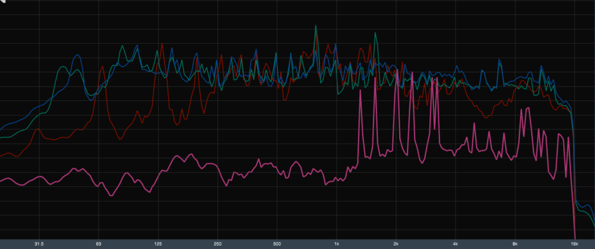Image resolution: width=595 pixels, height=249 pixels.
Task: Click the white arrow in the top-left corner
Action: [3, 3]
